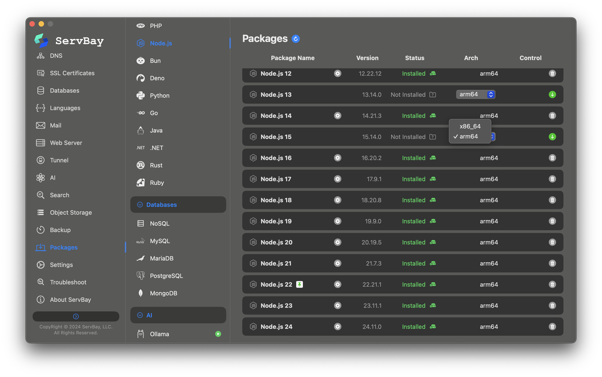Click the pin icon beside Node.js 22
The width and height of the screenshot is (602, 377).
299,284
